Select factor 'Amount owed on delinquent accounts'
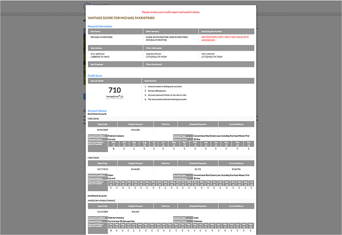Screen dimensions: 342x235 tap(165, 86)
